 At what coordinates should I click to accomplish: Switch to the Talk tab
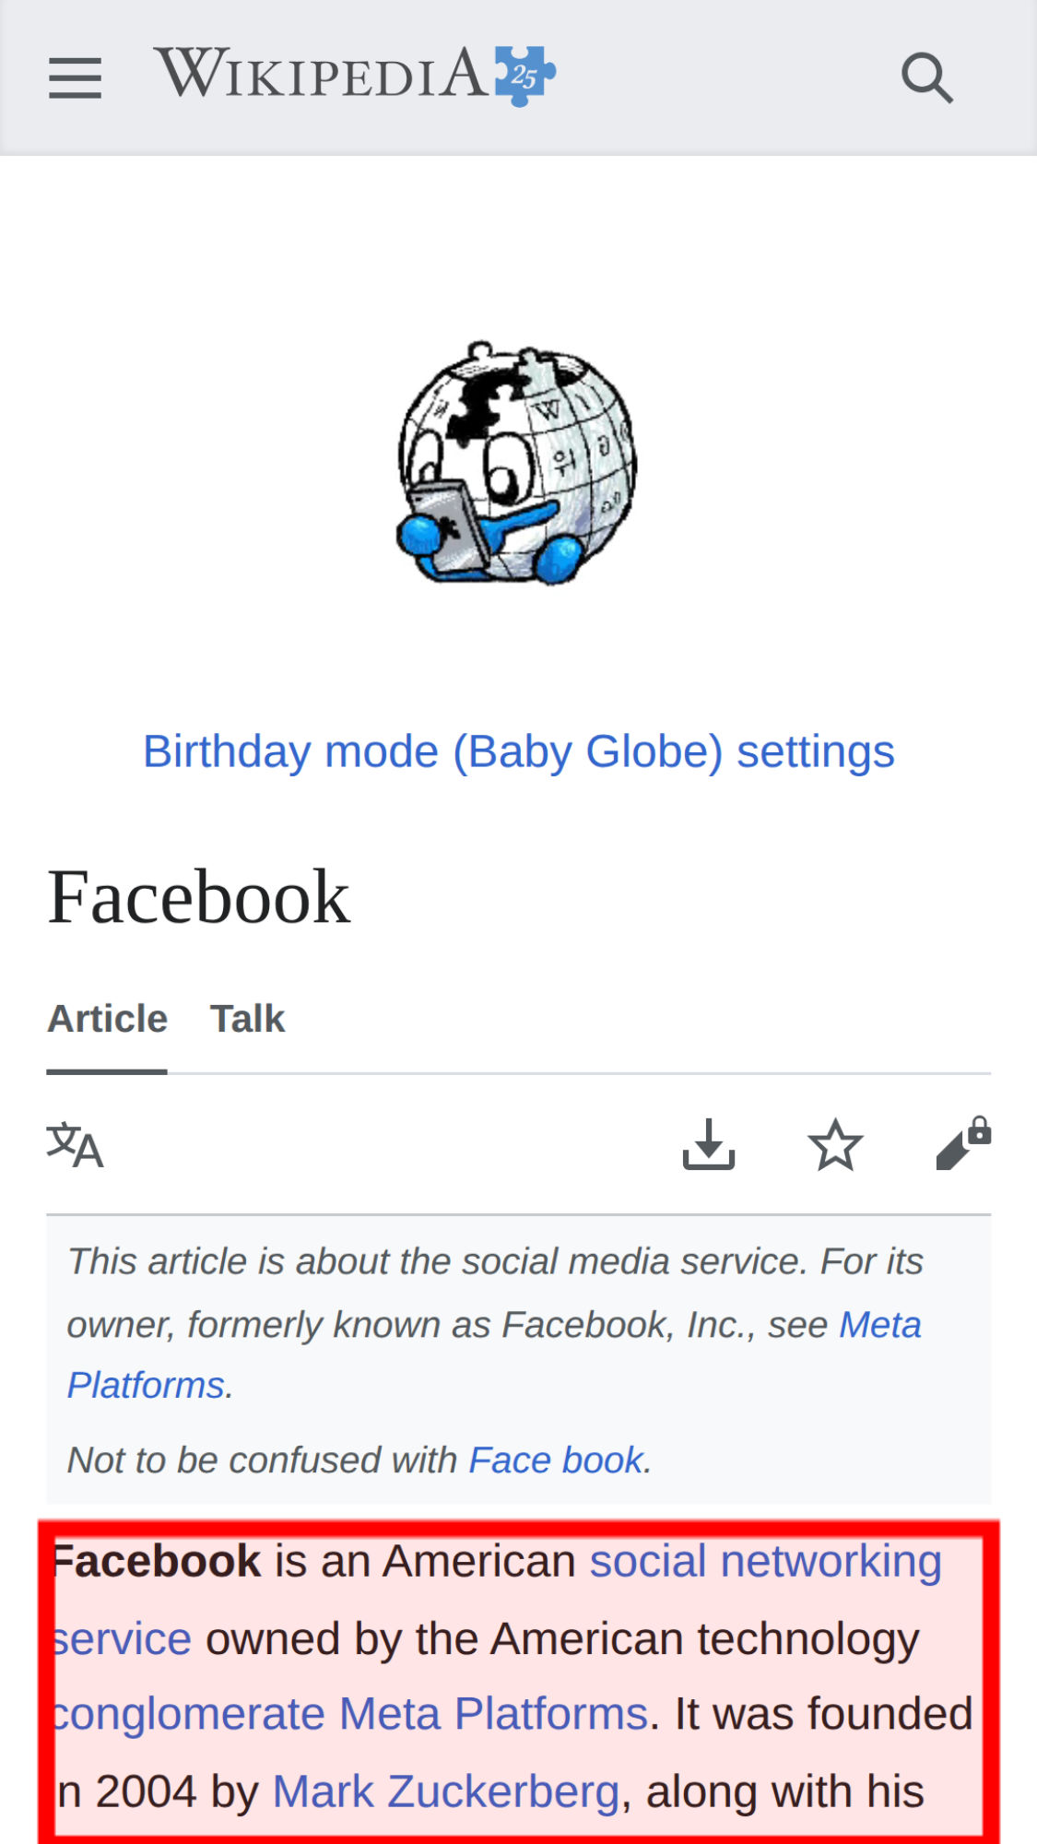(x=247, y=1019)
